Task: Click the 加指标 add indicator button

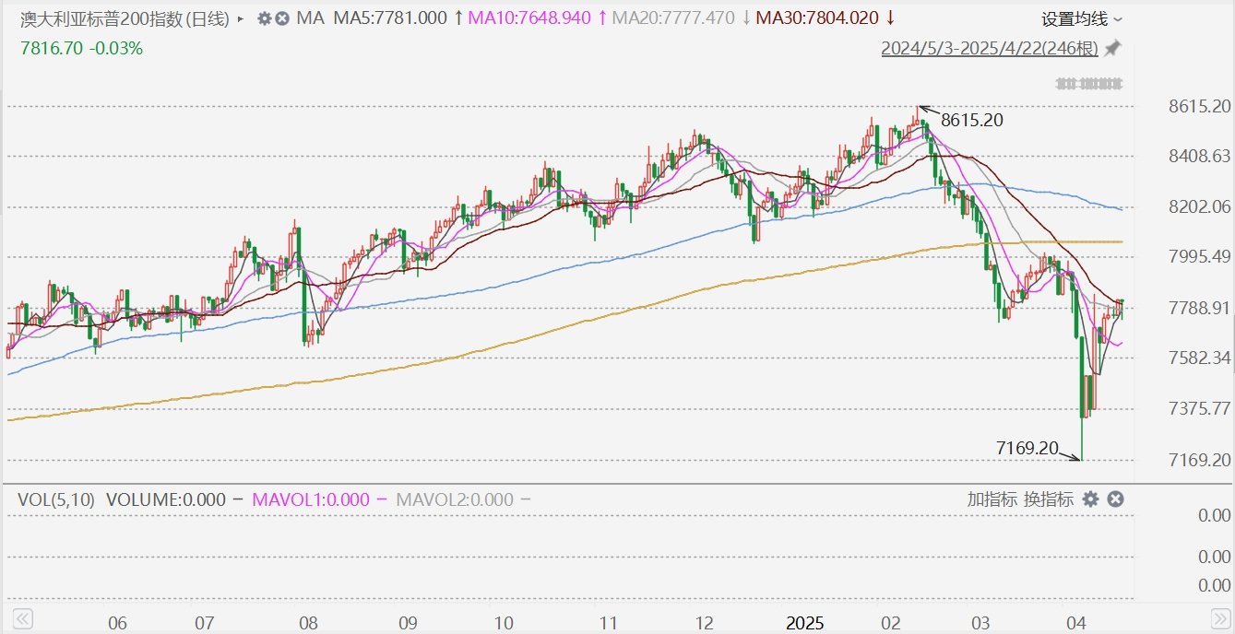Action: point(992,499)
